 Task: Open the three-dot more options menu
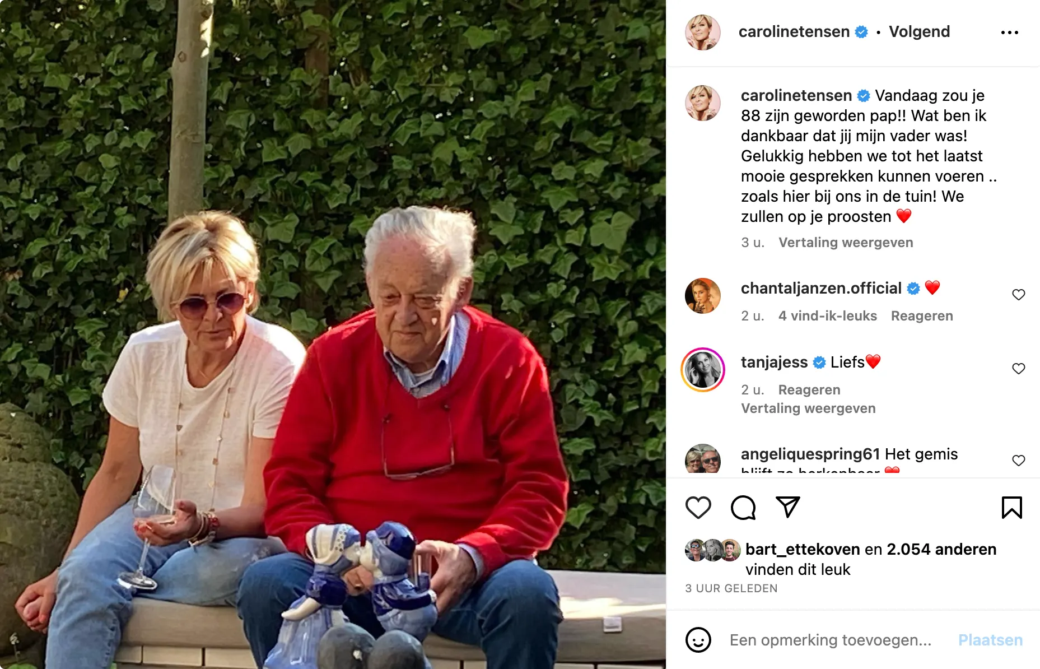click(x=1010, y=32)
